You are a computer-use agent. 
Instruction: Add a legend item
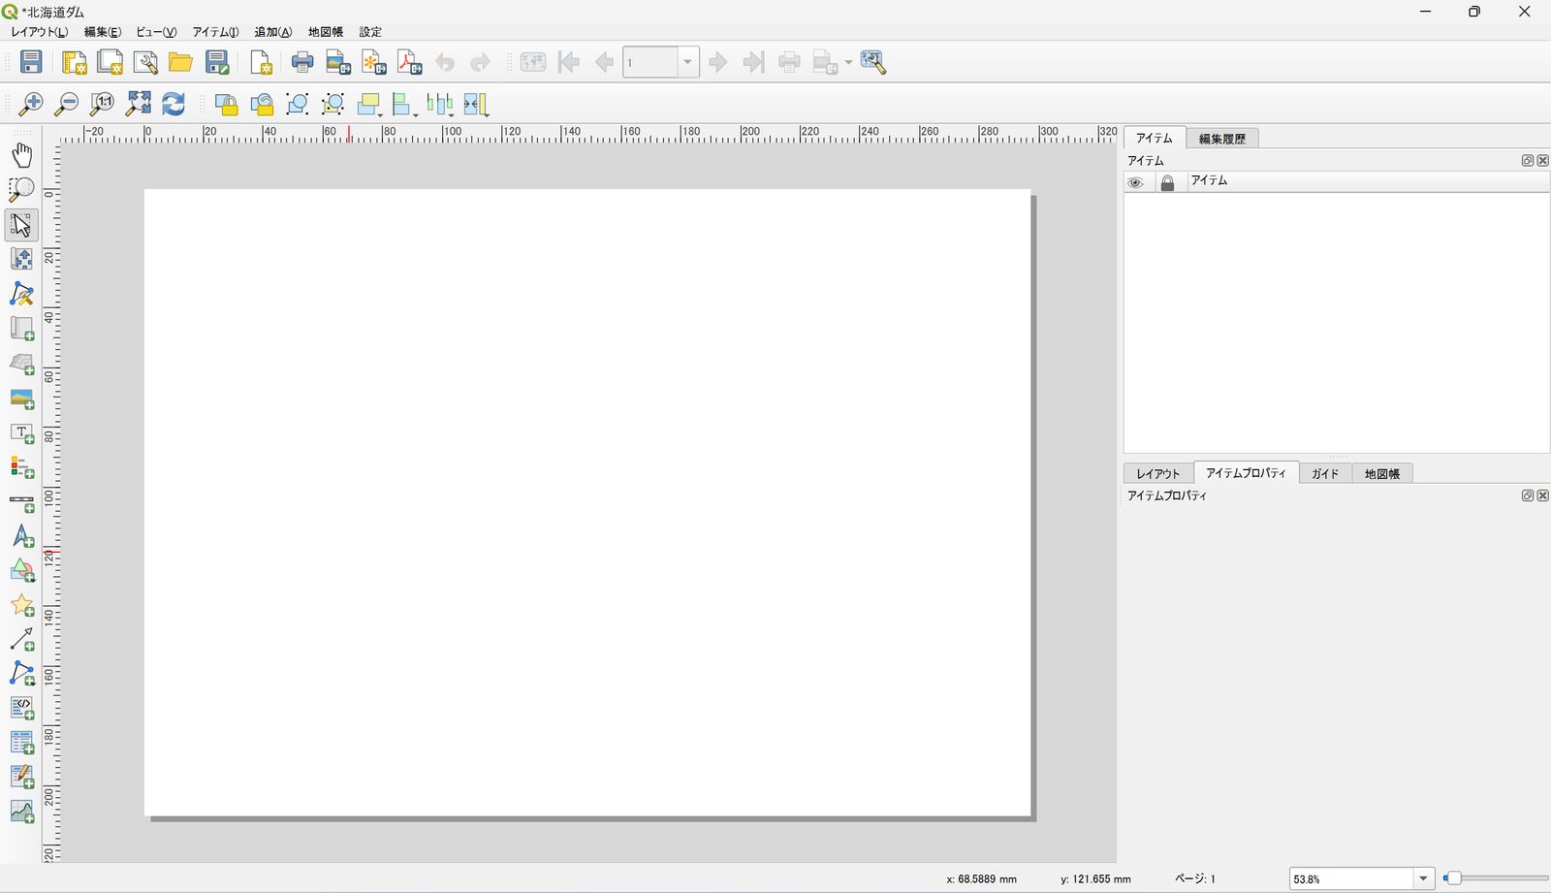pyautogui.click(x=21, y=467)
